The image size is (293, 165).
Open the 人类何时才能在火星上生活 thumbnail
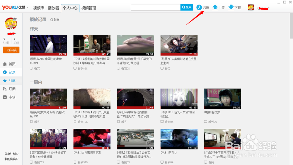[179, 46]
